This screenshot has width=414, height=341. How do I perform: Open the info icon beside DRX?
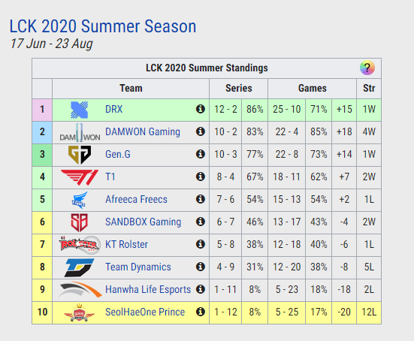click(x=201, y=109)
